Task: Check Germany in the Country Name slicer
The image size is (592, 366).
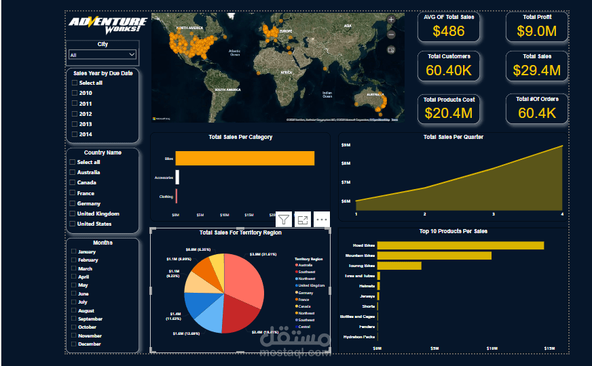Action: [x=73, y=203]
